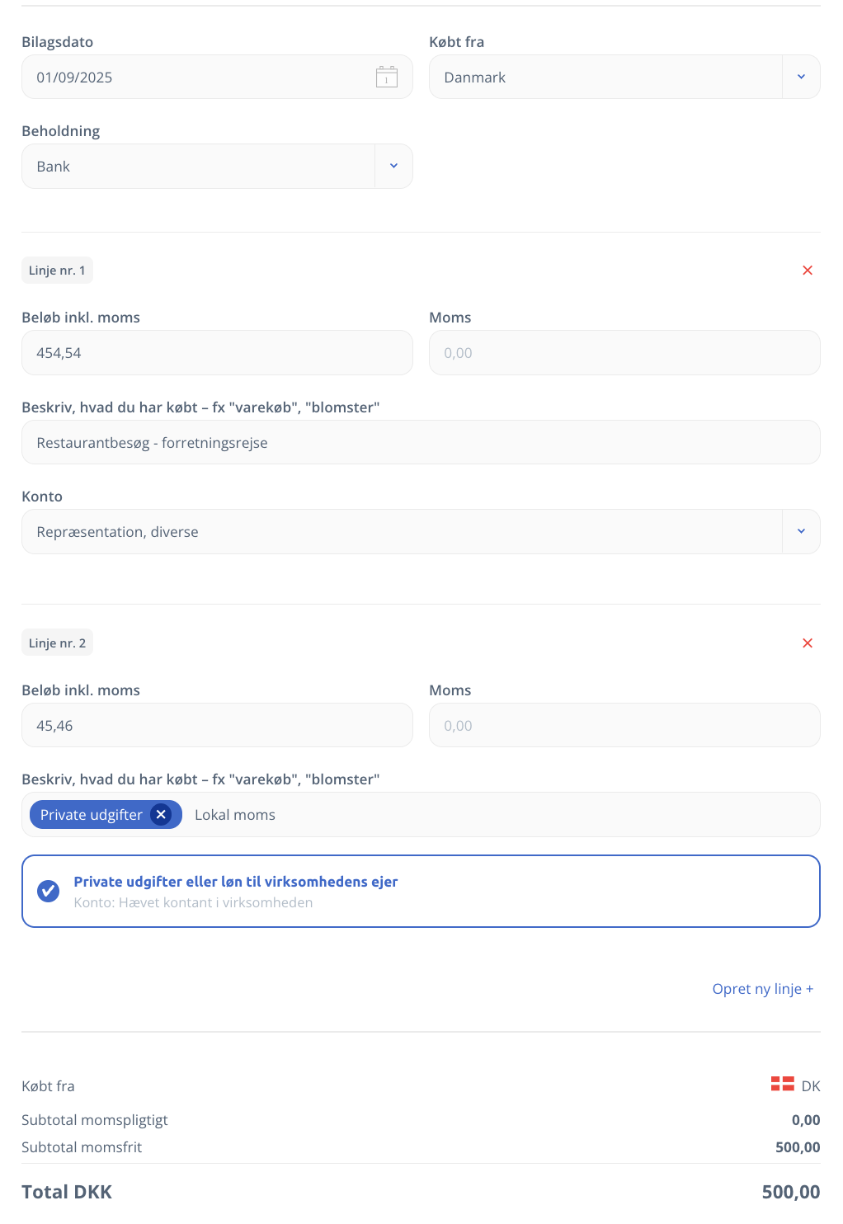Select Private udgifter eller løn suggestion
This screenshot has height=1224, width=843.
pyautogui.click(x=421, y=891)
